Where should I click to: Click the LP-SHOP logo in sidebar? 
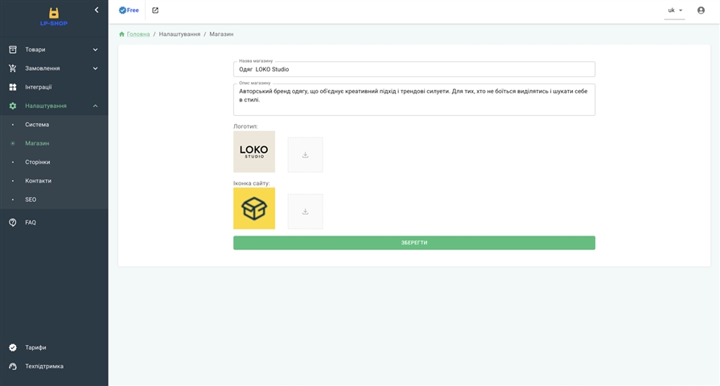coord(54,16)
